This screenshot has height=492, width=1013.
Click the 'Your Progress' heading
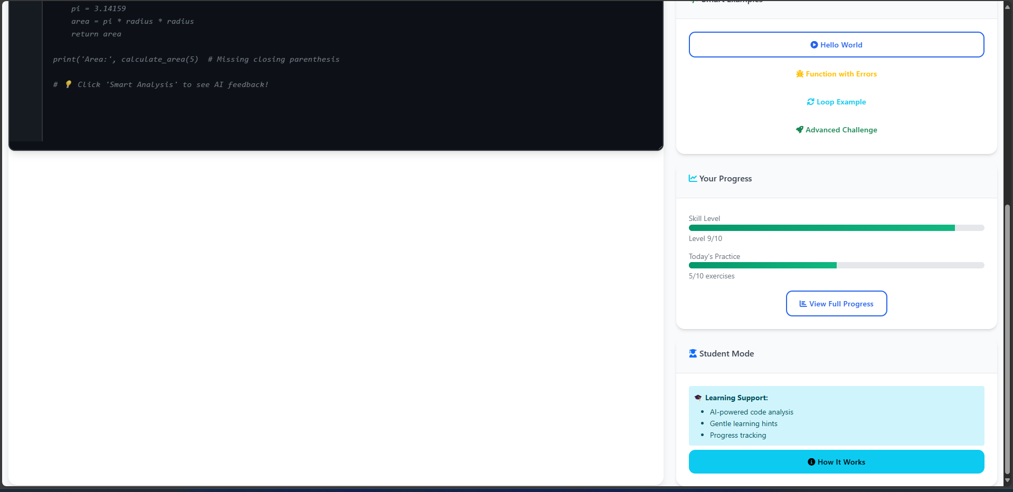725,178
